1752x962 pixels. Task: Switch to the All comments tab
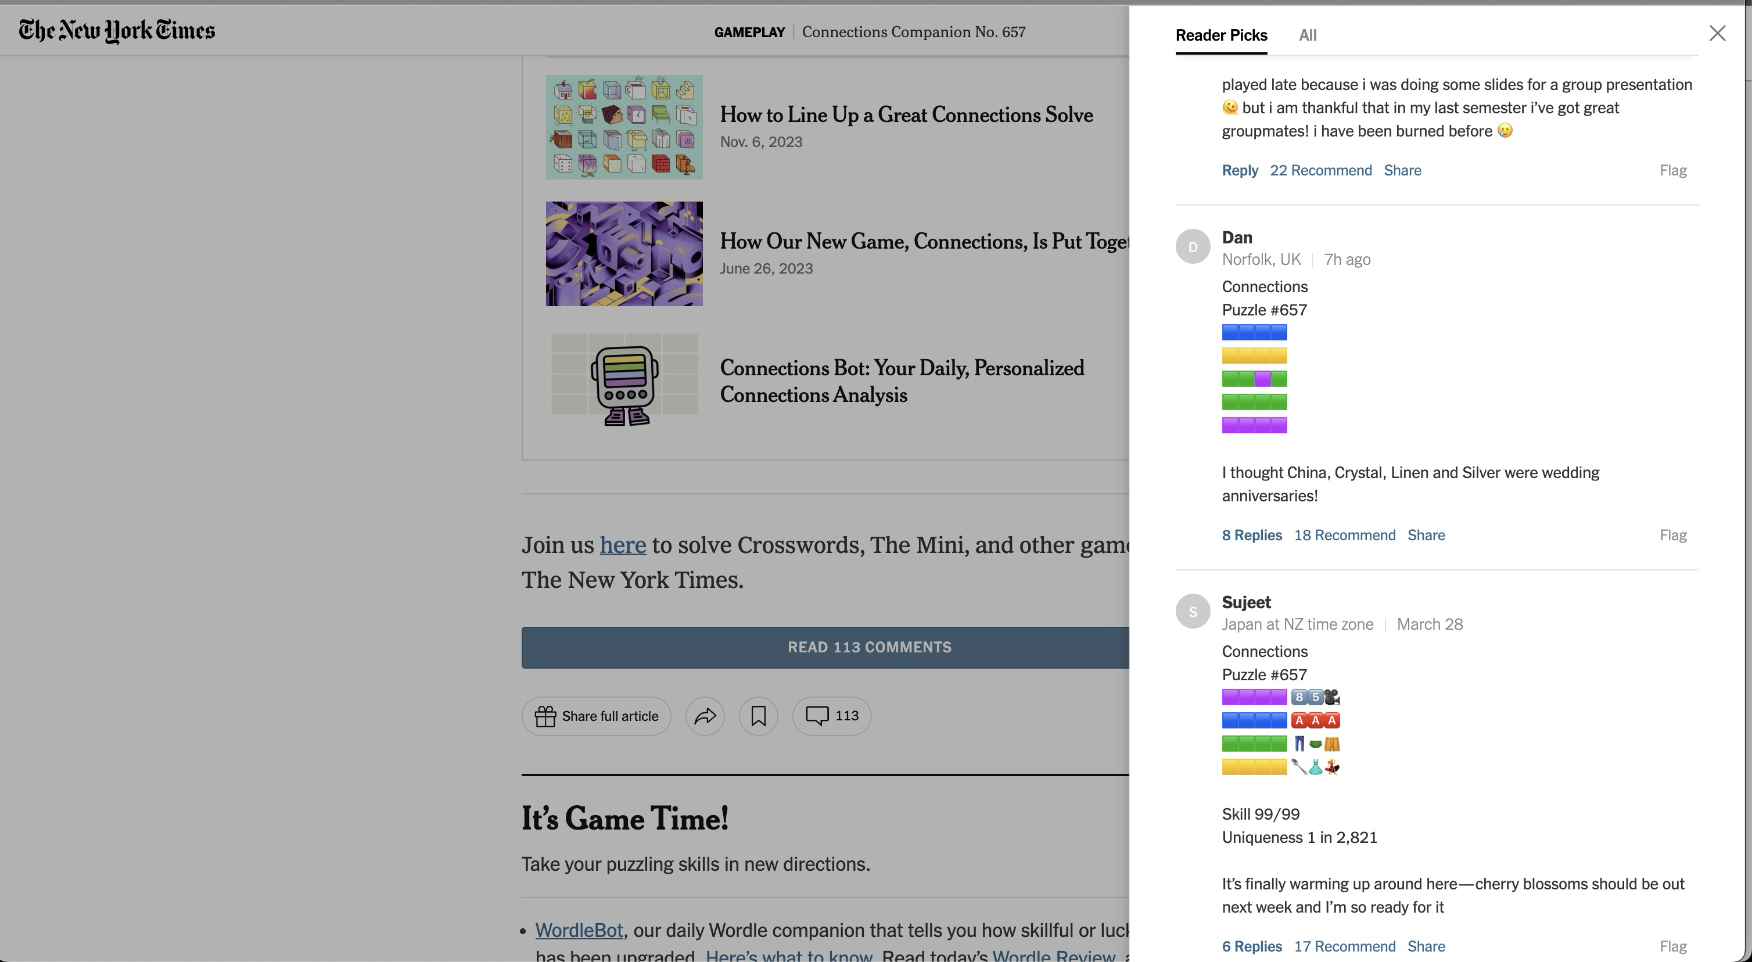1308,35
